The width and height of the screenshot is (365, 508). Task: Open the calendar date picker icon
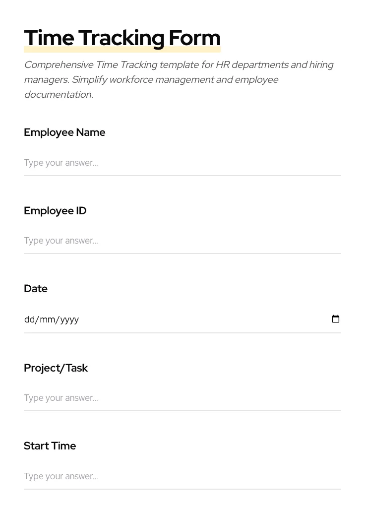click(336, 319)
